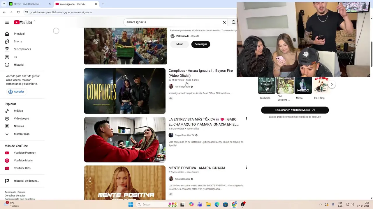The width and height of the screenshot is (373, 209).
Task: Click the browser address bar URL
Action: [x=61, y=12]
